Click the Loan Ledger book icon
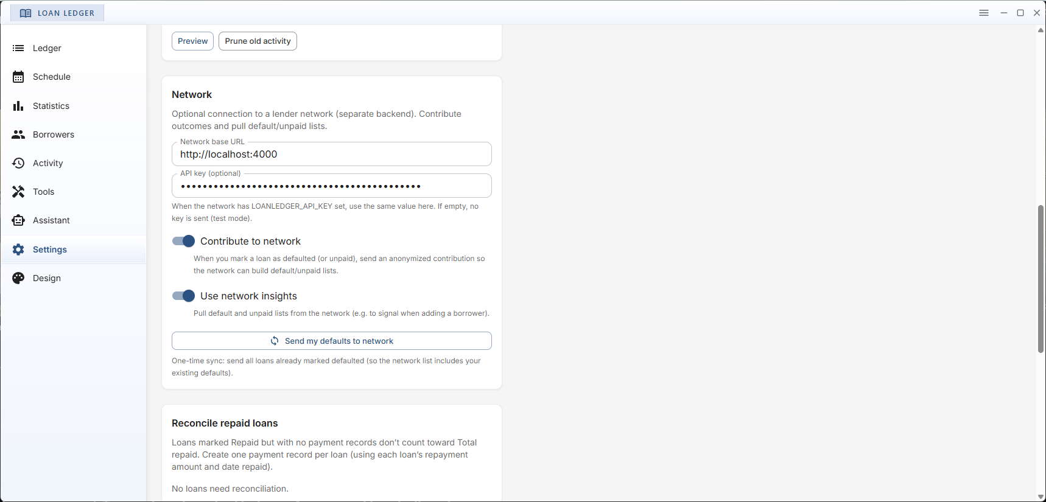 (x=26, y=13)
